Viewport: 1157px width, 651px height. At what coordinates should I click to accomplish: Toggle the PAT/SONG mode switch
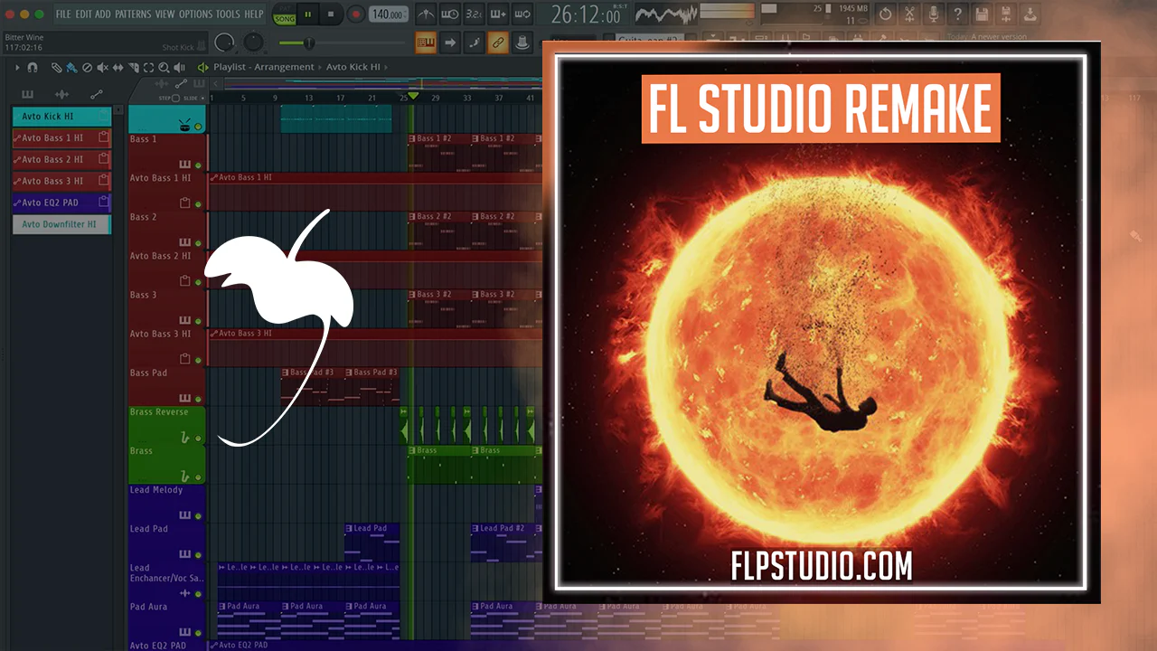284,14
